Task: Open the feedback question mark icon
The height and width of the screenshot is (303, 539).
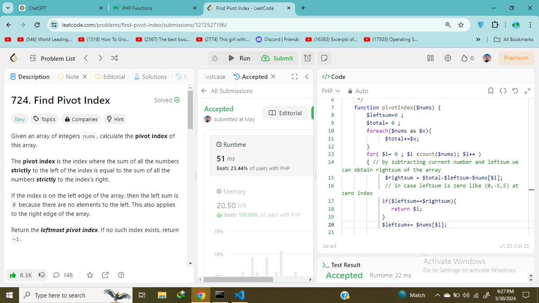Action: click(x=121, y=275)
